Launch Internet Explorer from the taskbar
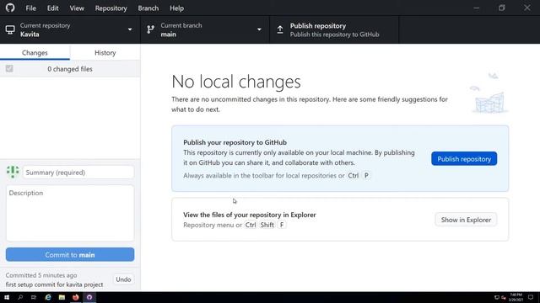The image size is (540, 303). coord(48,297)
